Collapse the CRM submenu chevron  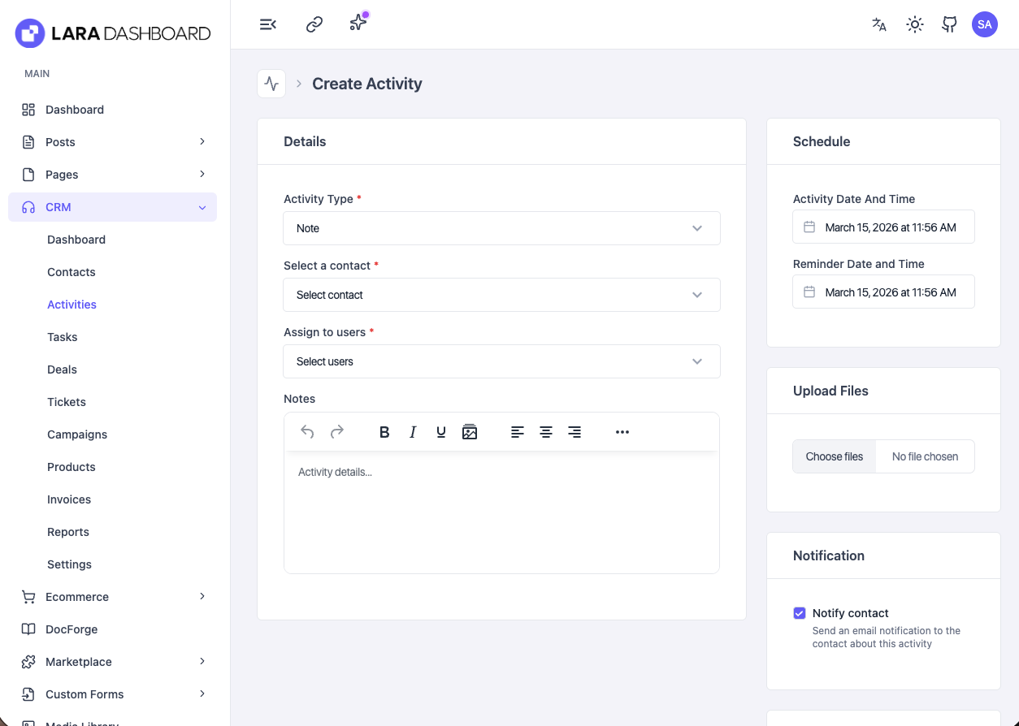coord(202,207)
